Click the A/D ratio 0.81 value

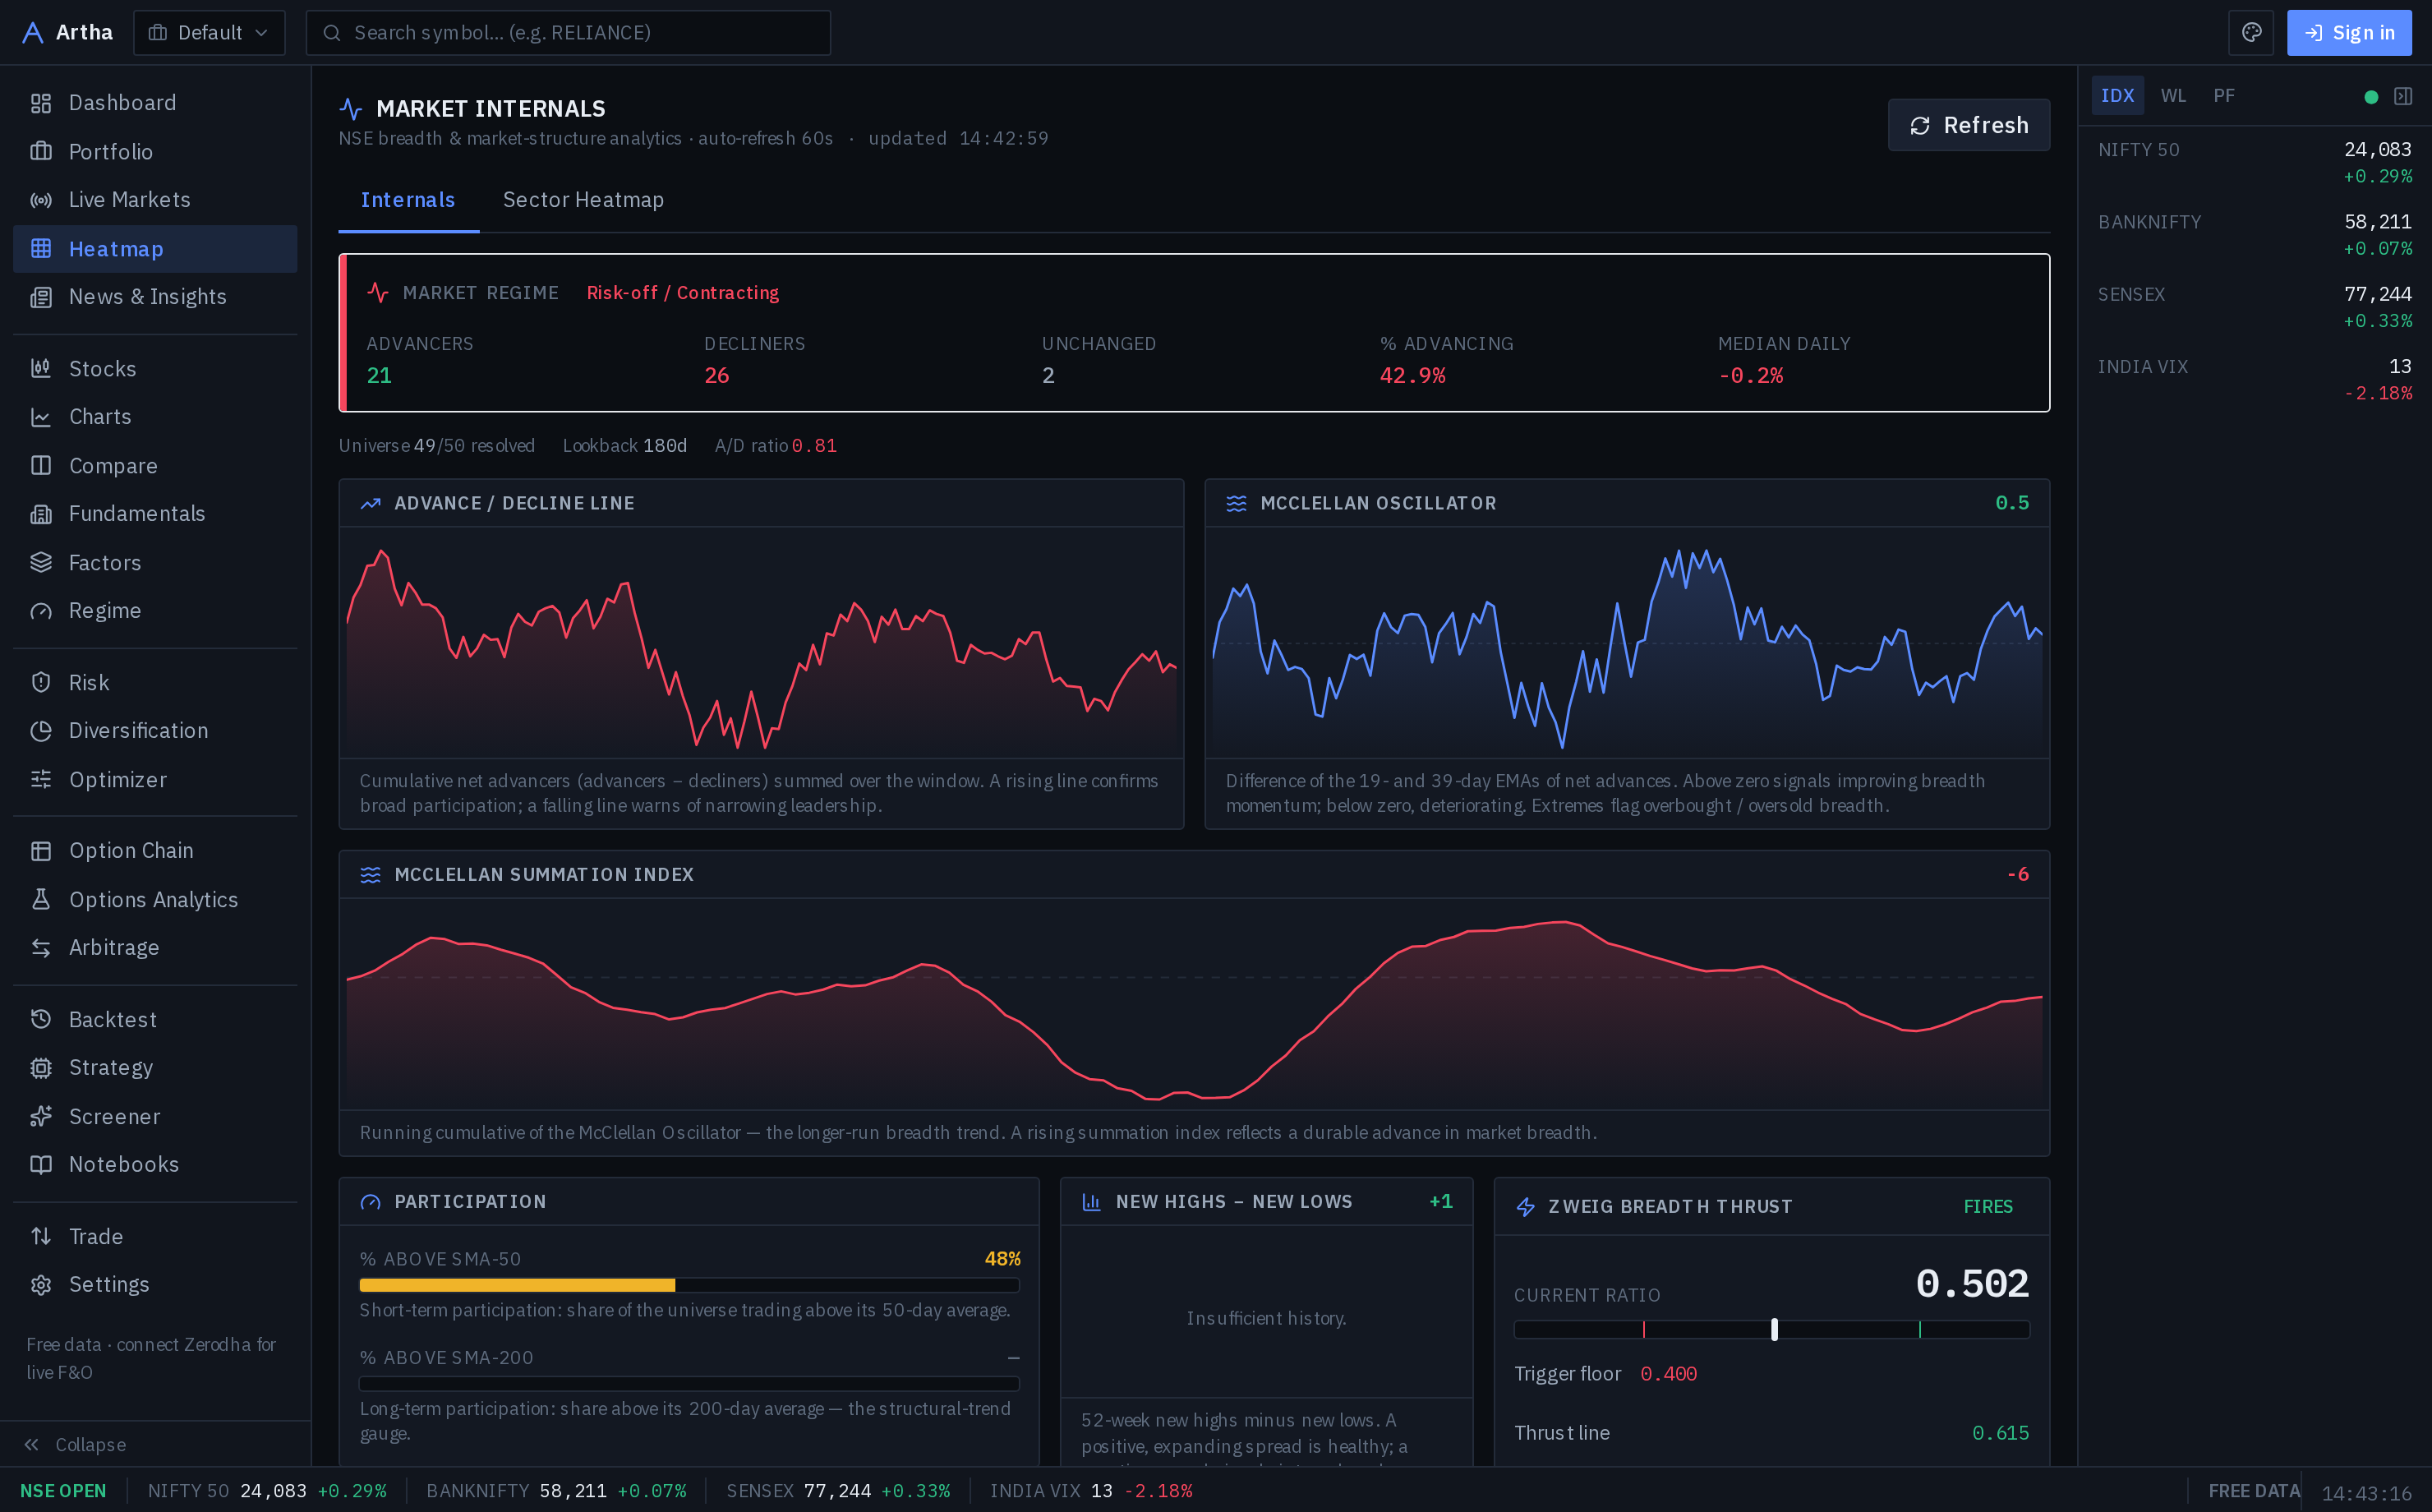coord(815,446)
